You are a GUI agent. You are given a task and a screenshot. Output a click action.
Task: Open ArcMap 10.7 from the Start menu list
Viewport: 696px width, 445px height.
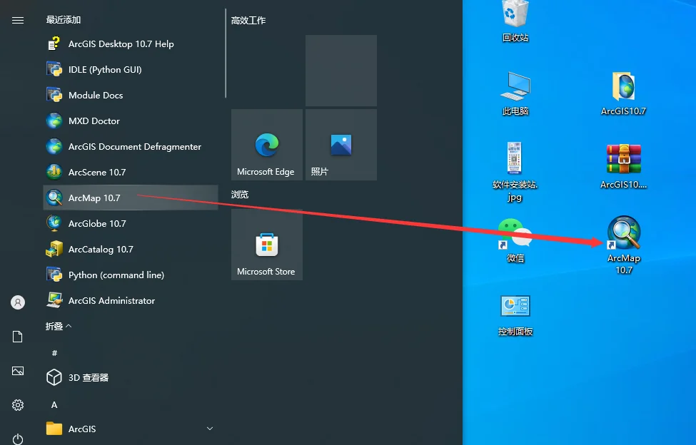(x=131, y=198)
